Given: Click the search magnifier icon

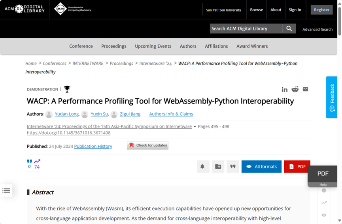Looking at the screenshot, I should pyautogui.click(x=289, y=28).
